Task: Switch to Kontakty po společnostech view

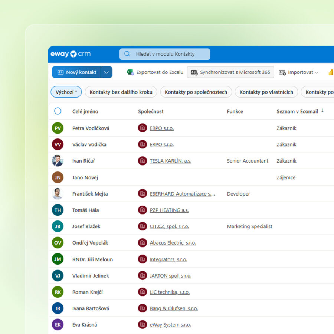Action: pos(196,92)
